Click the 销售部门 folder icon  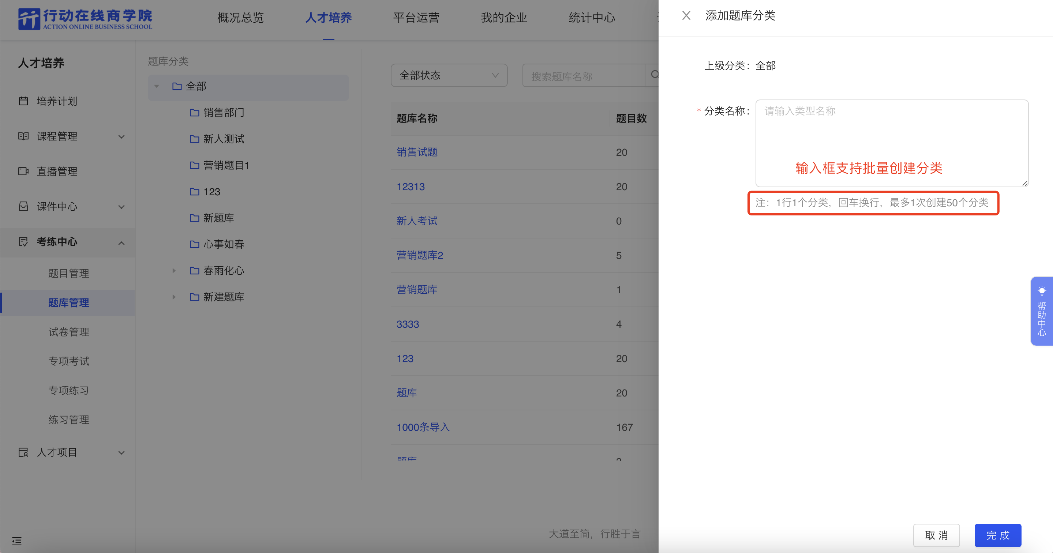click(195, 112)
